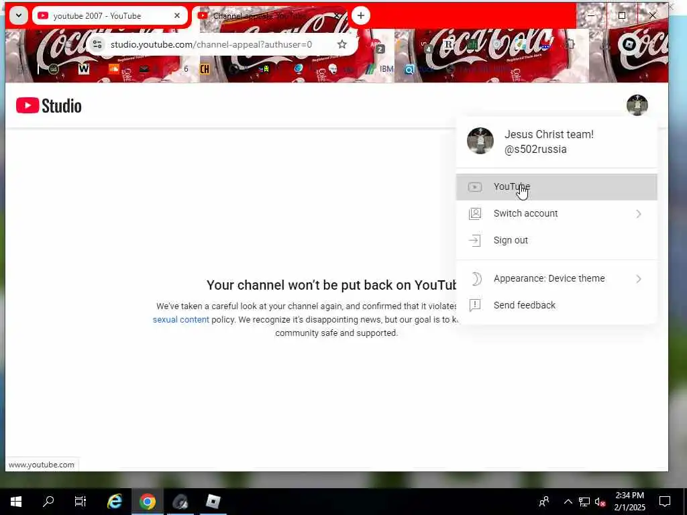Open Task View on the taskbar
The image size is (687, 515).
[81, 502]
